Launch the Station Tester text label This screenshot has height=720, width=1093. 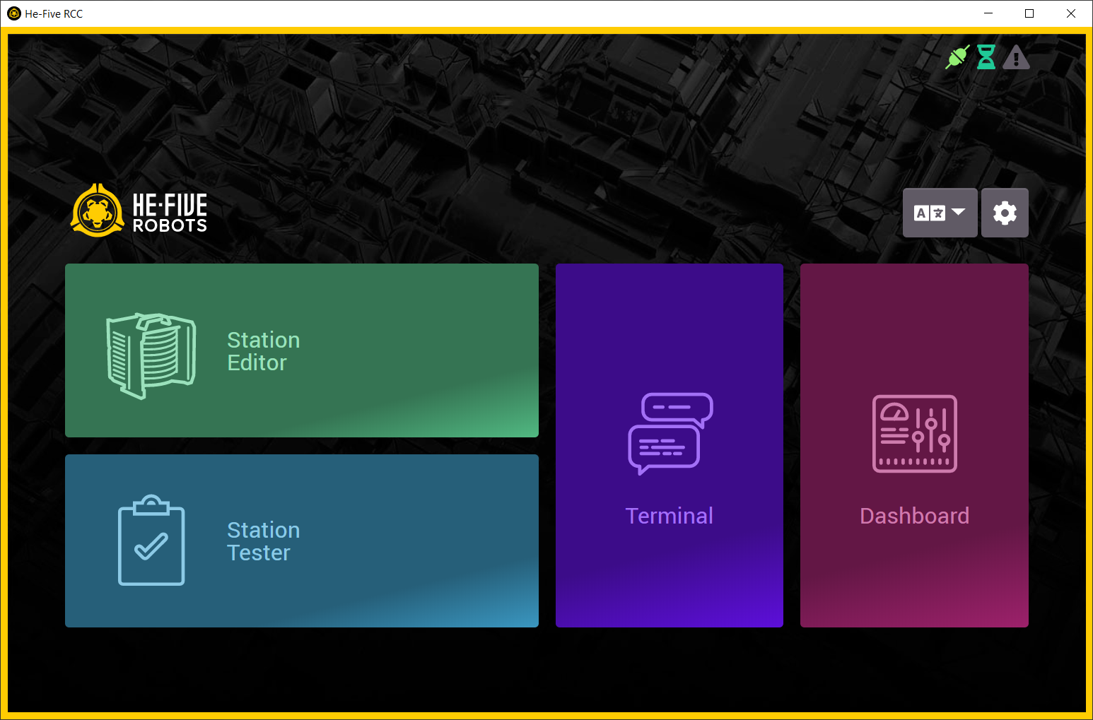[263, 541]
